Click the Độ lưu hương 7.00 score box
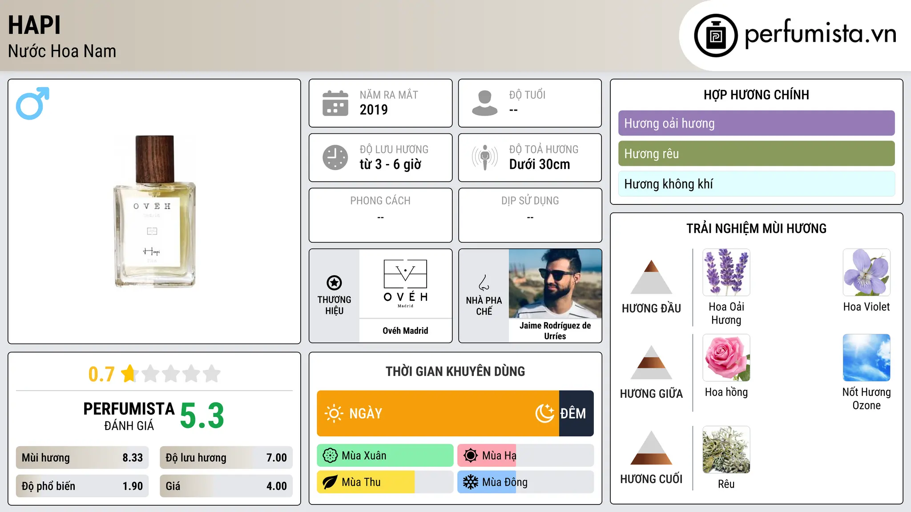Image resolution: width=911 pixels, height=512 pixels. pos(226,458)
